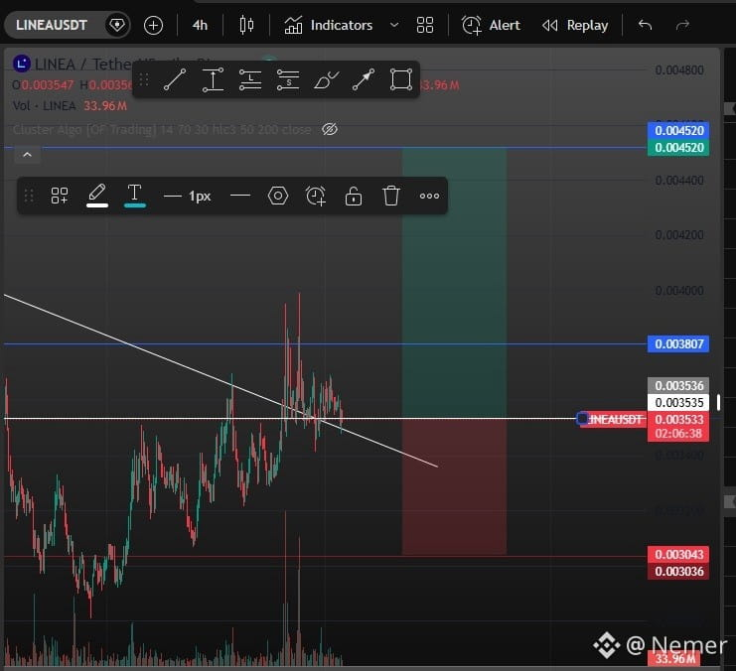Open drawing templates in the line toolbar
Viewport: 736px width, 671px height.
(60, 196)
